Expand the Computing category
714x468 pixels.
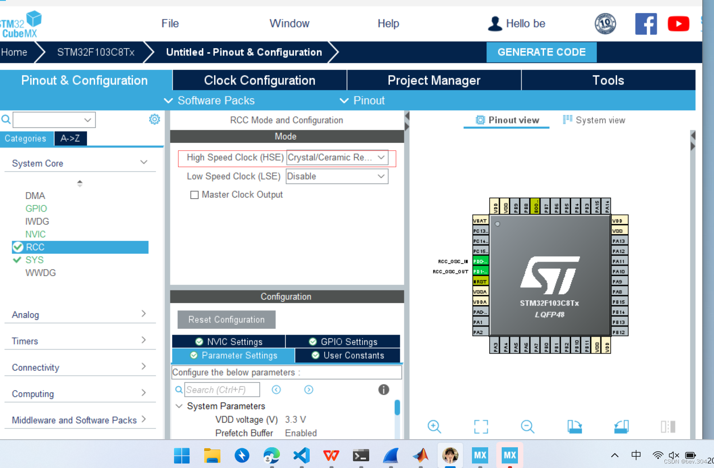(144, 392)
